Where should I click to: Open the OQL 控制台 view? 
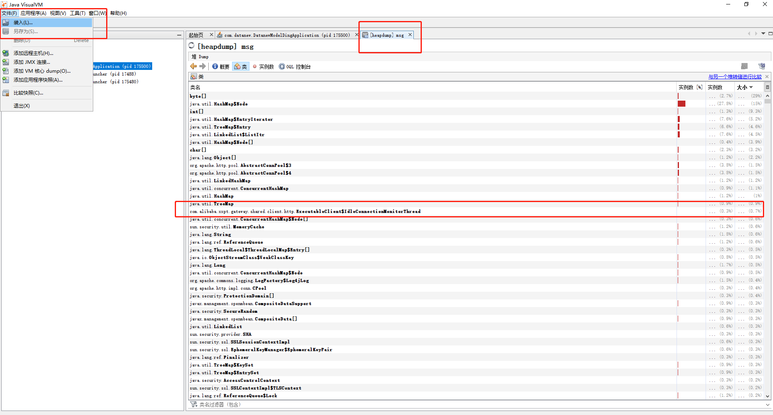295,67
